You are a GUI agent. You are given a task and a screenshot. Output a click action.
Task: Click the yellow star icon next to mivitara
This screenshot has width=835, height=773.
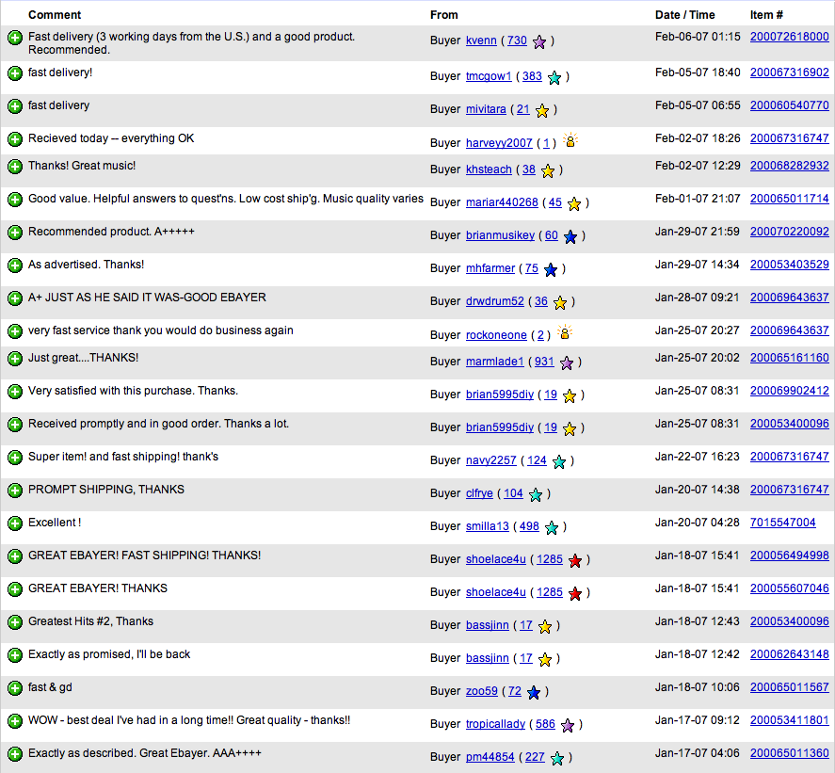(542, 110)
